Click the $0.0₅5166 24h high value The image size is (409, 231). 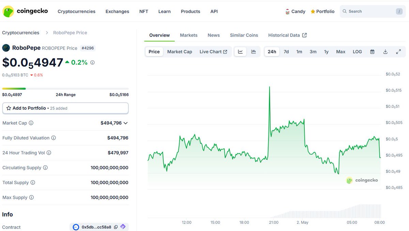[119, 95]
